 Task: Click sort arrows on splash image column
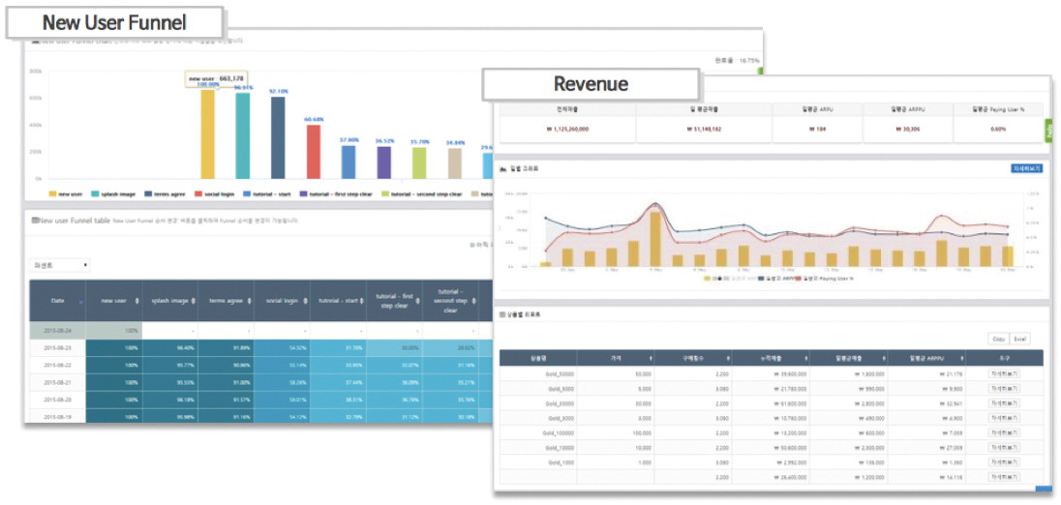194,301
